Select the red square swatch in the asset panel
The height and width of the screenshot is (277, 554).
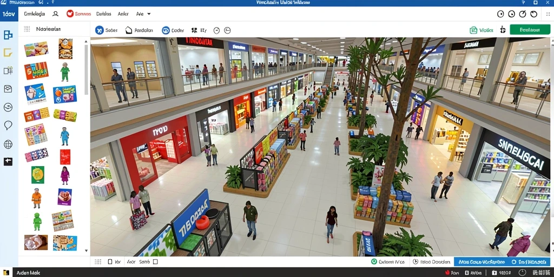(x=65, y=157)
